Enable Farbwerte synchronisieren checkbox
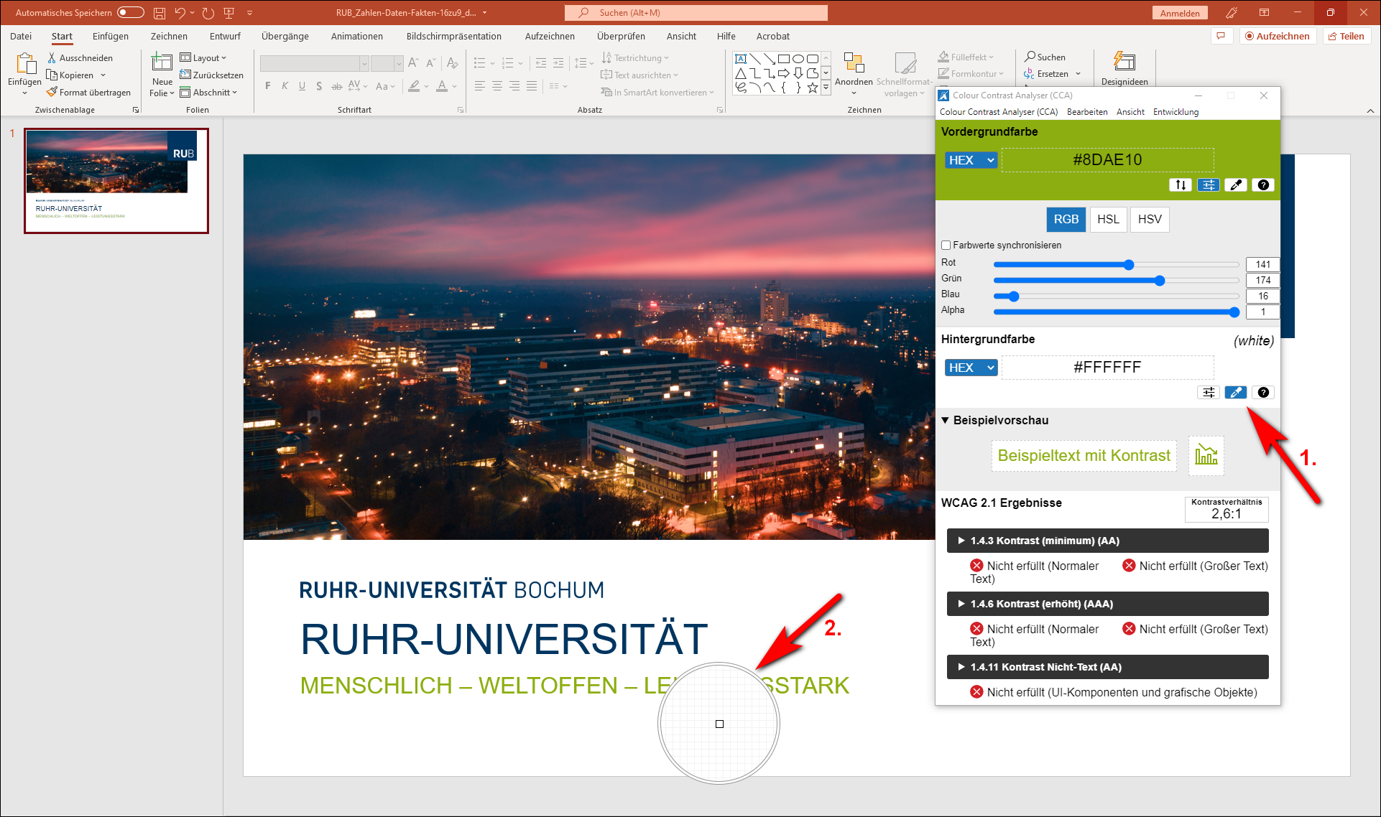Image resolution: width=1381 pixels, height=817 pixels. tap(946, 246)
